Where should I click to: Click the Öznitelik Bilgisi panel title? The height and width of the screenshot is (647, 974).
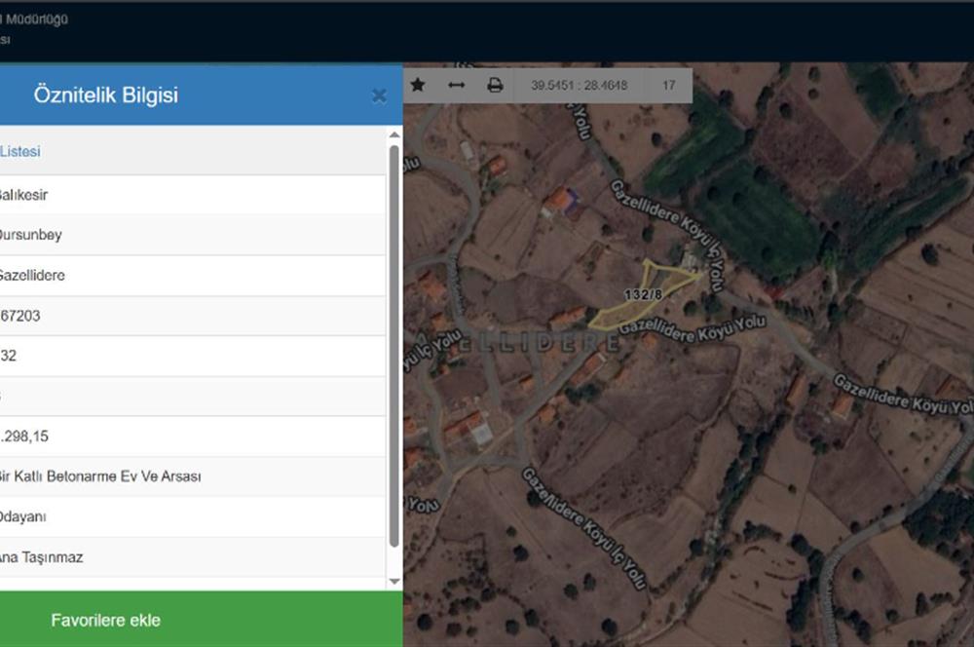(x=105, y=95)
